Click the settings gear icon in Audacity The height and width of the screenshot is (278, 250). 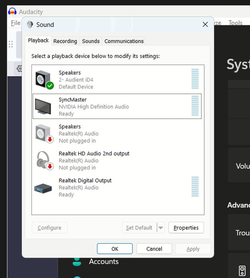tap(19, 68)
